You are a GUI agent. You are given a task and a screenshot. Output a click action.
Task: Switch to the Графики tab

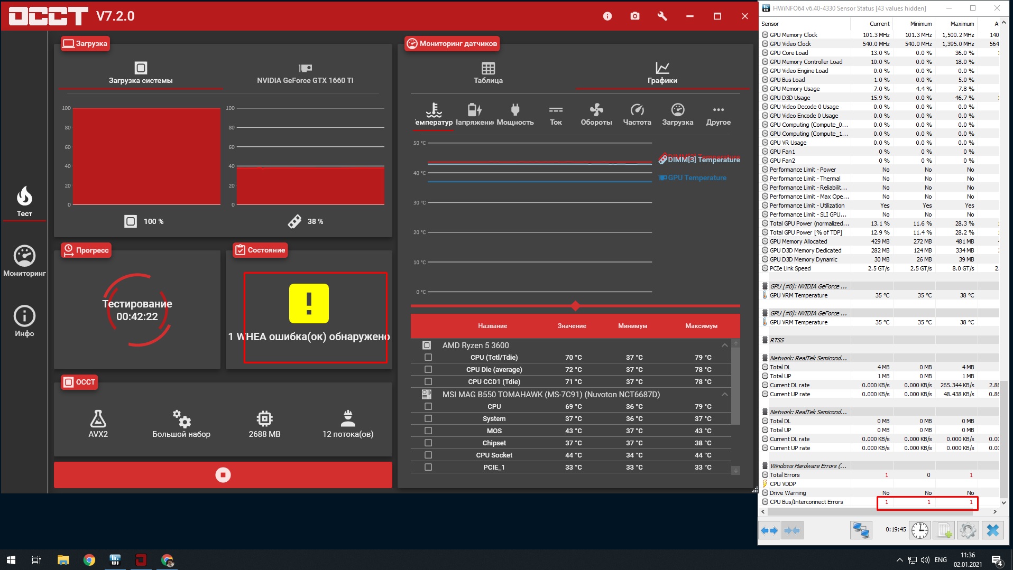[x=662, y=73]
